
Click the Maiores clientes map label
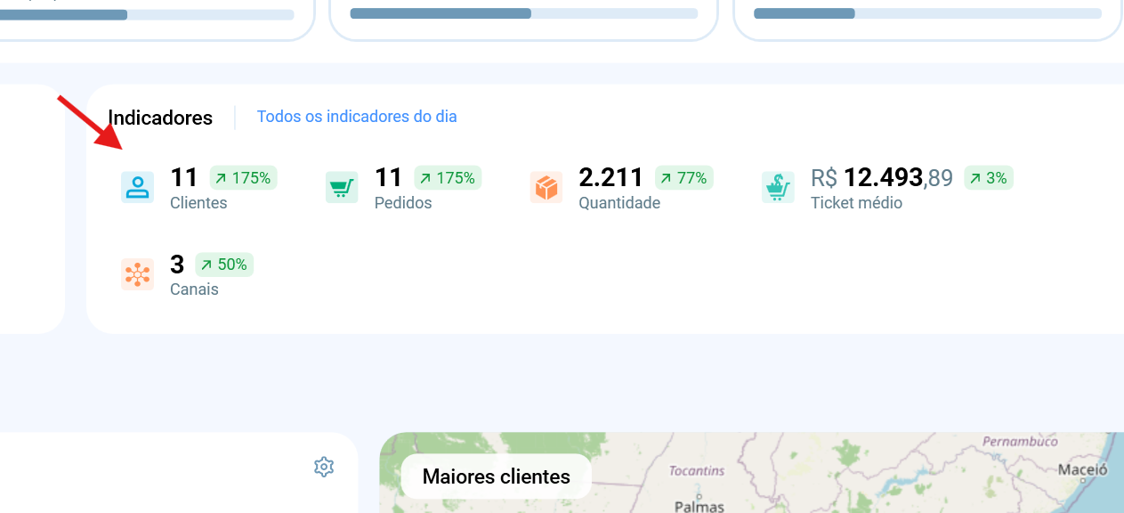497,476
